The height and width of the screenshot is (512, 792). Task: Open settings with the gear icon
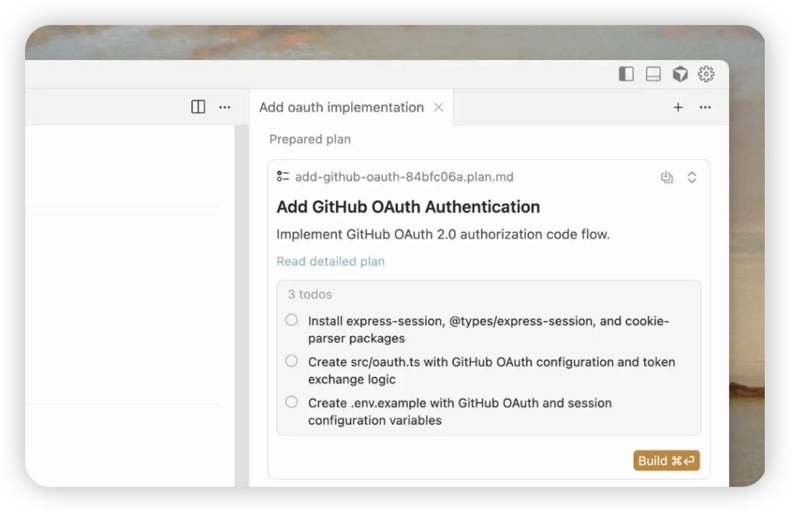tap(706, 74)
